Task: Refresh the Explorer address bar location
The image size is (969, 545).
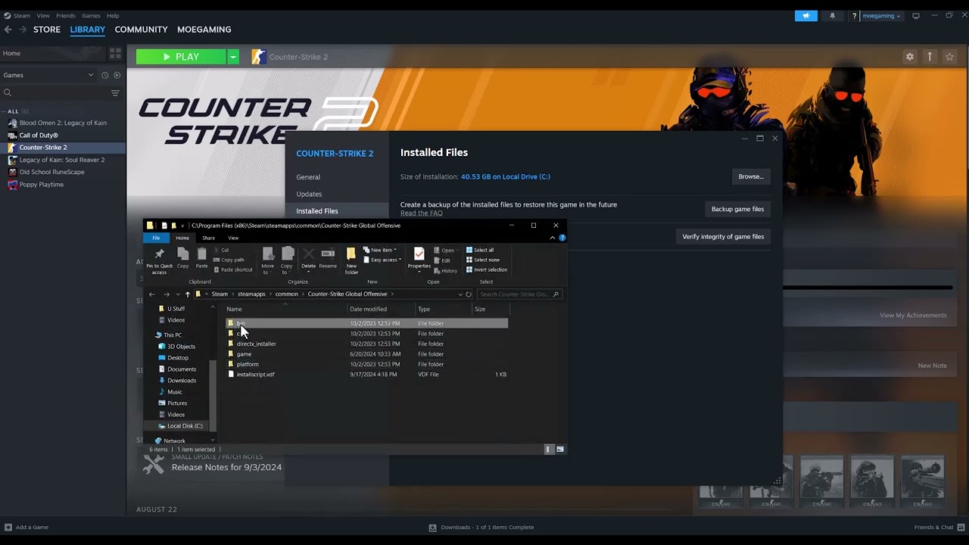Action: (469, 294)
